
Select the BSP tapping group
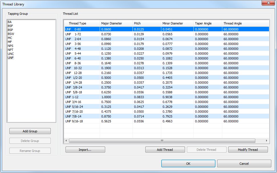10,30
